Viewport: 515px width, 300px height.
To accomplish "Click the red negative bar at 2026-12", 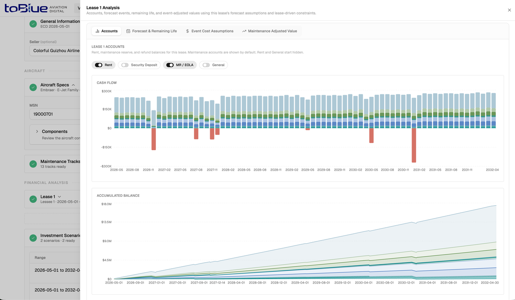I will pos(154,139).
